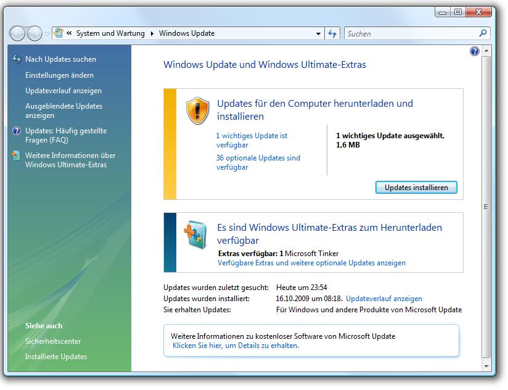Viewport: 508px width, 390px height.
Task: Open 'Einstellungen ändern' in sidebar
Action: (x=59, y=75)
